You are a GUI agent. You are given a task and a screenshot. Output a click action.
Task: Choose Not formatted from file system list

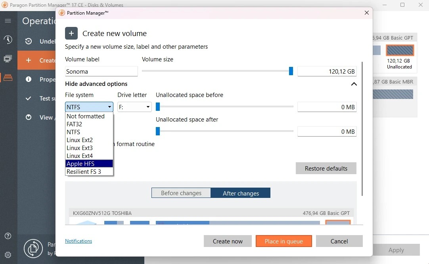tap(89, 116)
